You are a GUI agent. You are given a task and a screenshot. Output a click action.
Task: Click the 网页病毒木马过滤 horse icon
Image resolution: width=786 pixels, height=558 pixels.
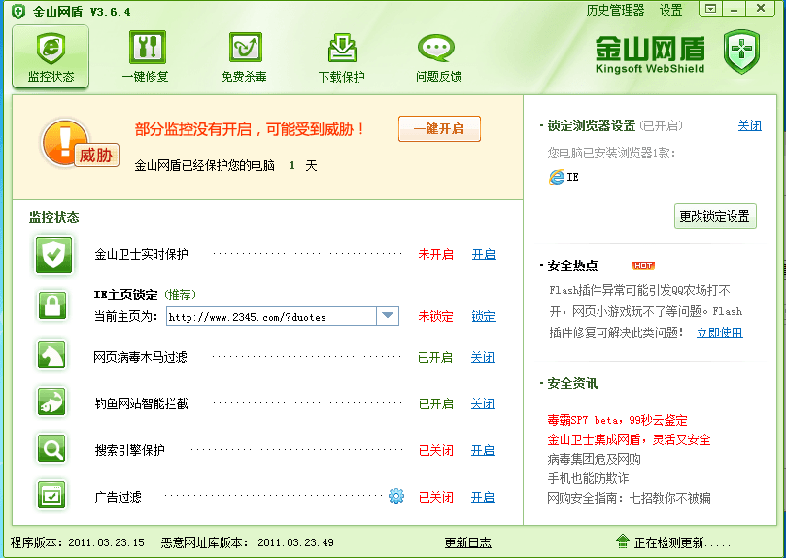[52, 356]
